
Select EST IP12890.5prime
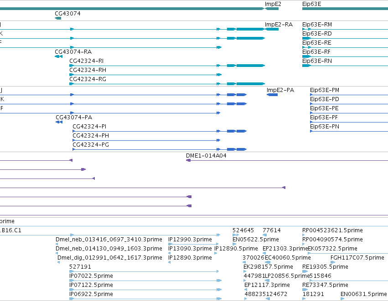tap(236, 249)
